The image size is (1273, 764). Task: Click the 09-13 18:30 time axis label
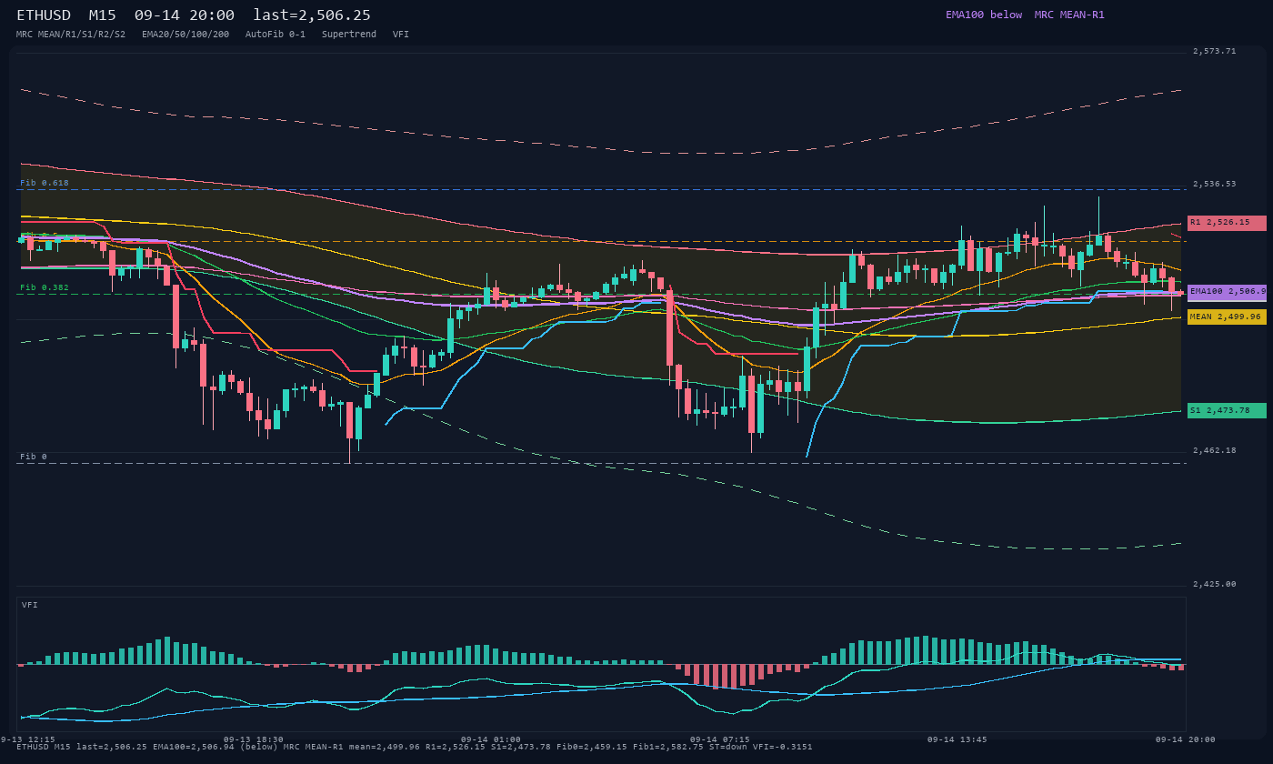click(x=254, y=739)
